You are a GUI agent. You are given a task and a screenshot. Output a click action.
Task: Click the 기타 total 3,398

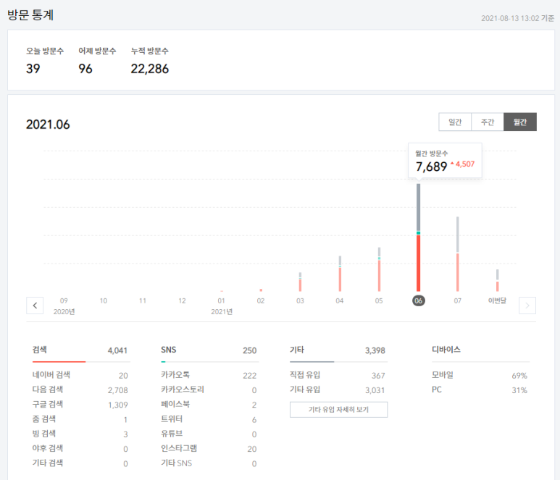[x=375, y=350]
